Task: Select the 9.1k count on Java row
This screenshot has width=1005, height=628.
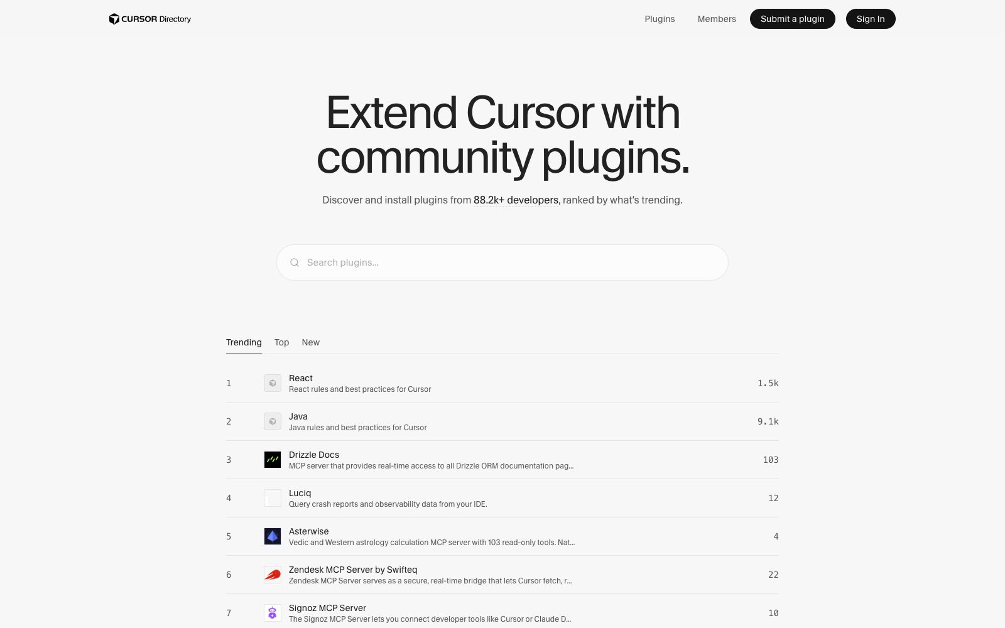Action: click(x=768, y=421)
